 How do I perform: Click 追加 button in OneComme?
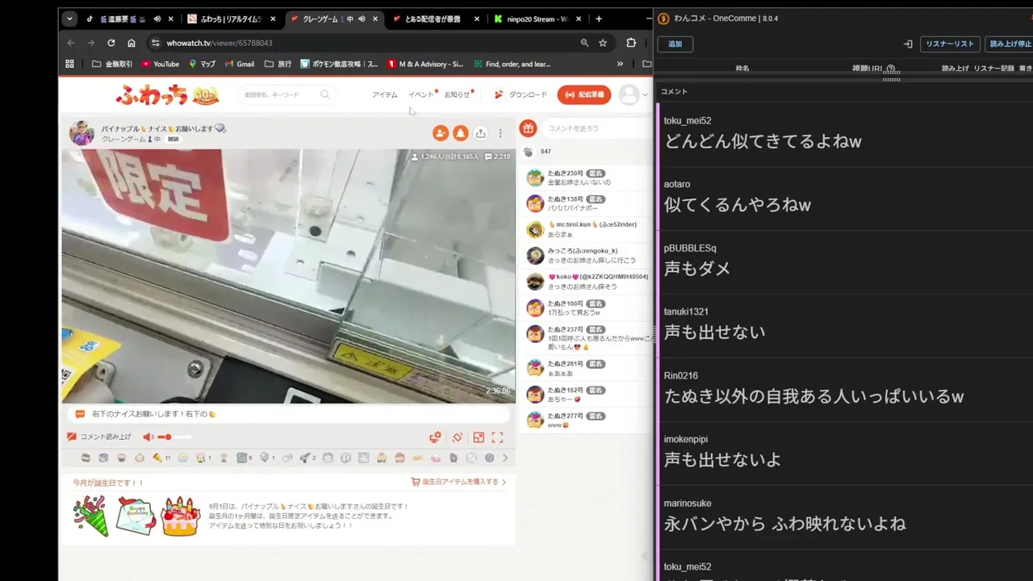pos(675,44)
